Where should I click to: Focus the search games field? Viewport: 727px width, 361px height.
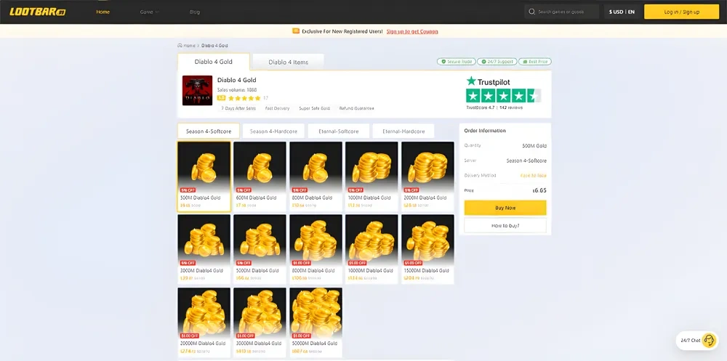click(561, 12)
